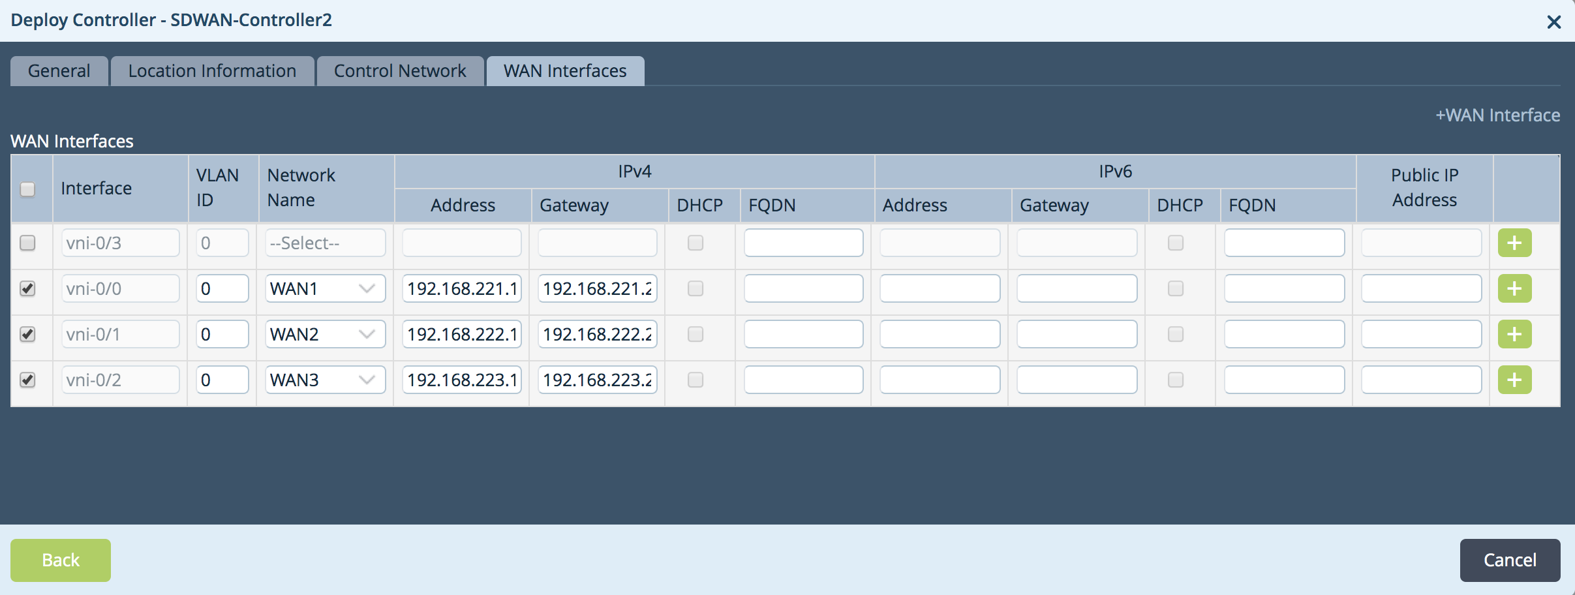This screenshot has width=1575, height=595.
Task: Enable IPv6 DHCP for the WAN3 row
Action: 1175,380
